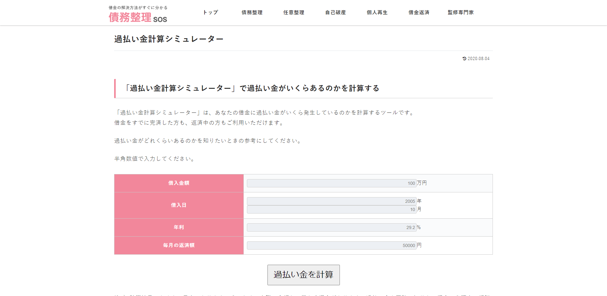This screenshot has width=607, height=296.
Task: Click the update date clock icon
Action: (x=464, y=58)
